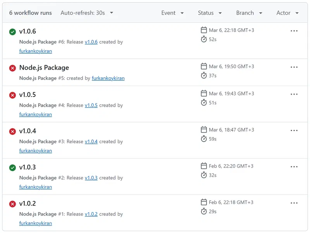Click the calendar icon next to Mar 6, 22:18

pos(204,30)
